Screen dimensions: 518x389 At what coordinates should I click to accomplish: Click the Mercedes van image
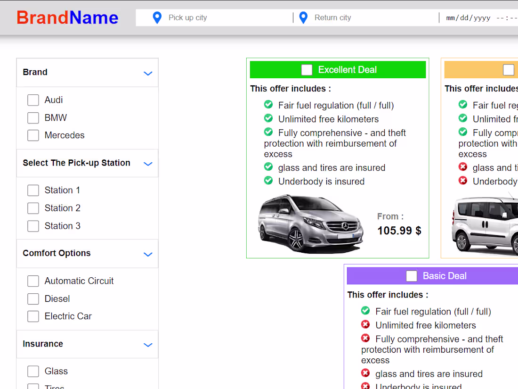click(x=310, y=223)
